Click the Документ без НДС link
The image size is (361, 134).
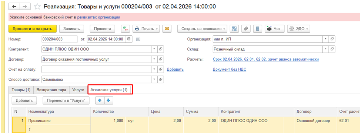(230, 70)
